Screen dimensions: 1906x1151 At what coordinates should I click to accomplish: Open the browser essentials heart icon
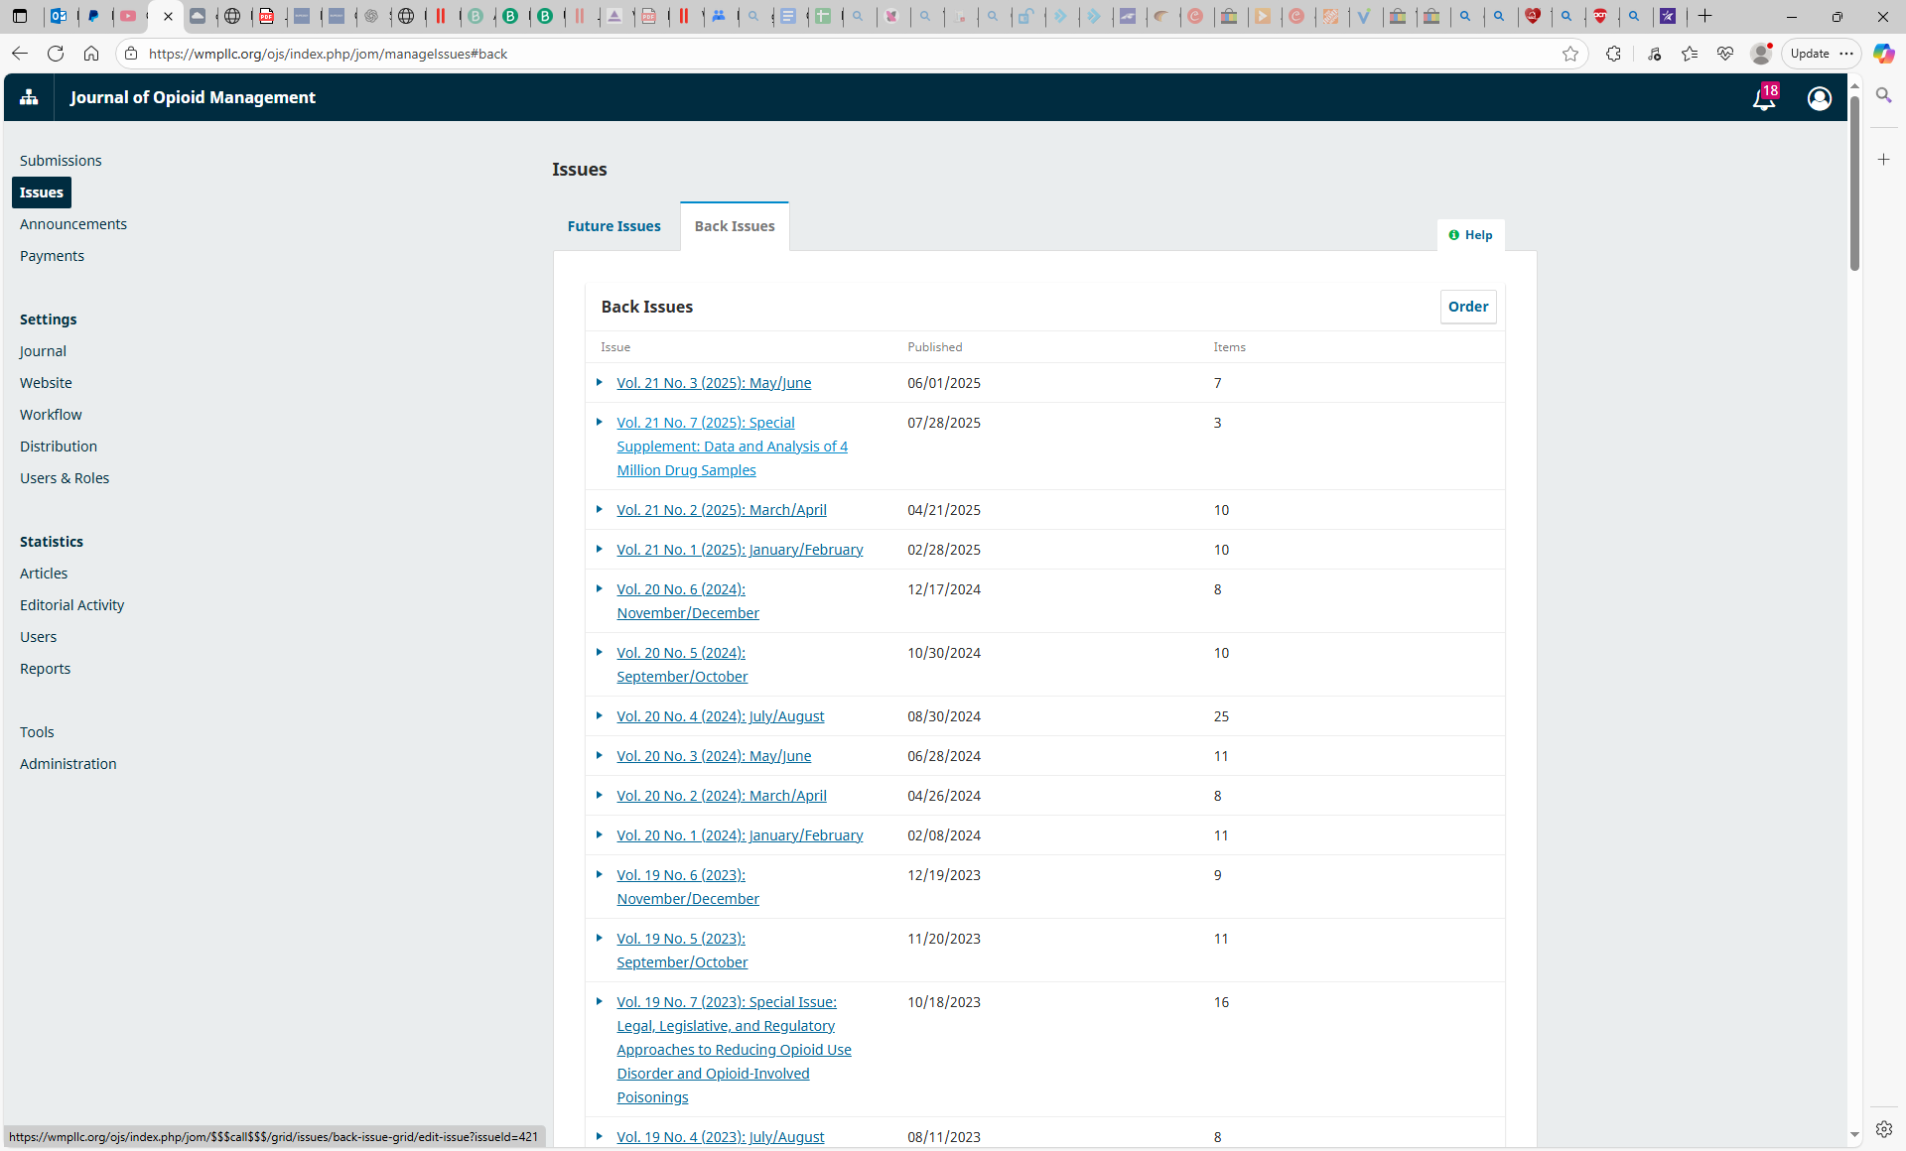click(1725, 54)
